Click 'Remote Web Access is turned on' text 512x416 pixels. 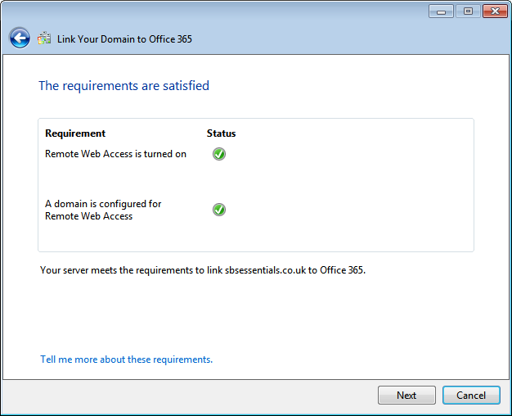[115, 154]
